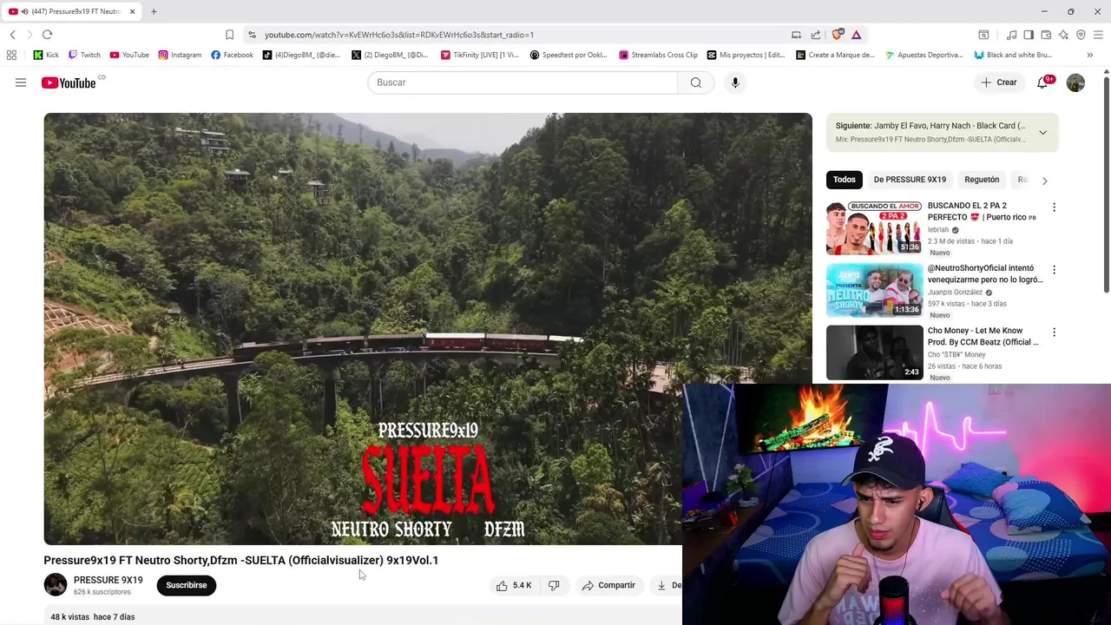Click the Suscribirse button
Image resolution: width=1111 pixels, height=625 pixels.
pos(187,585)
